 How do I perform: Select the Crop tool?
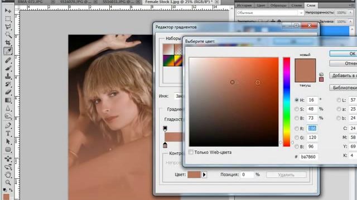(x=8, y=43)
